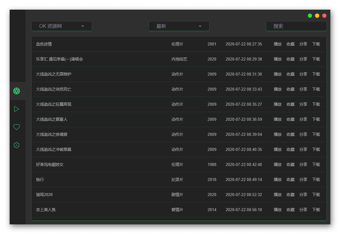The width and height of the screenshot is (340, 234).
Task: Expand the OK 资源网 source dropdown
Action: click(62, 26)
